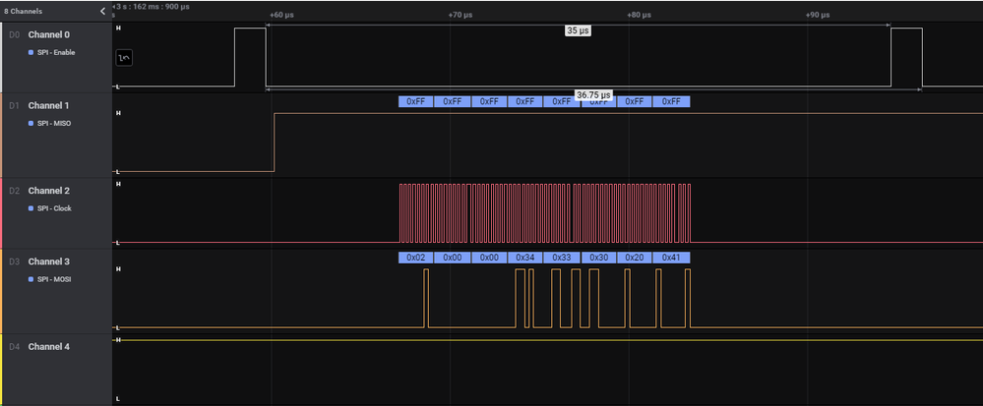
Task: Click the trigger edge icon on Channel 0
Action: click(x=124, y=58)
